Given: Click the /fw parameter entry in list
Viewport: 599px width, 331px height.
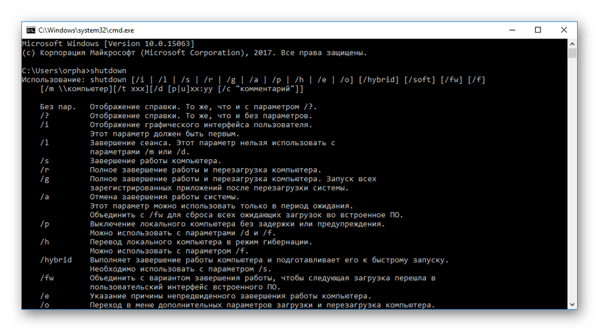Looking at the screenshot, I should (x=47, y=277).
